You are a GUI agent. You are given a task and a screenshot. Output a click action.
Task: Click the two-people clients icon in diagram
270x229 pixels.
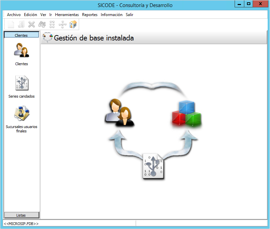point(119,113)
